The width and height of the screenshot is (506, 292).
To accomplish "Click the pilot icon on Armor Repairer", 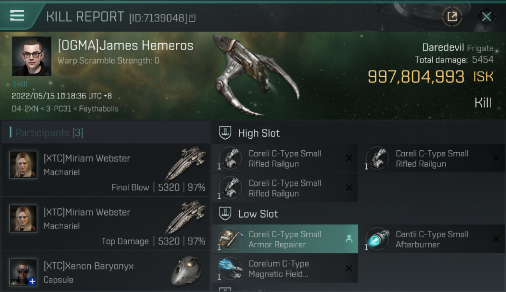I will tap(349, 239).
